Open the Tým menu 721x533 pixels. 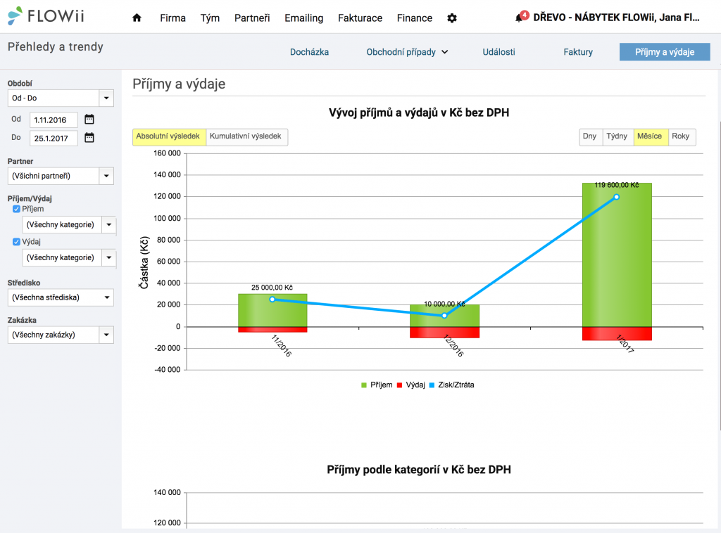(210, 18)
